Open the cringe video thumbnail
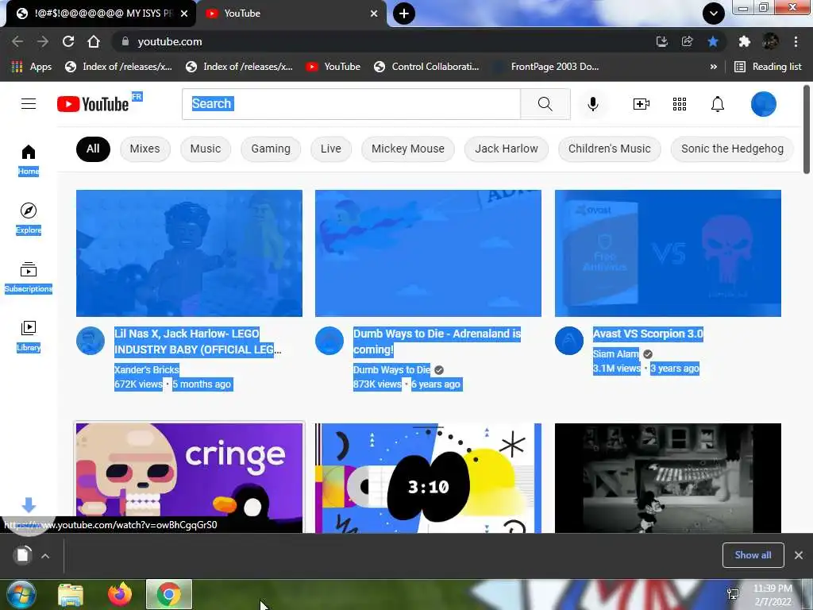This screenshot has width=813, height=610. (x=189, y=477)
